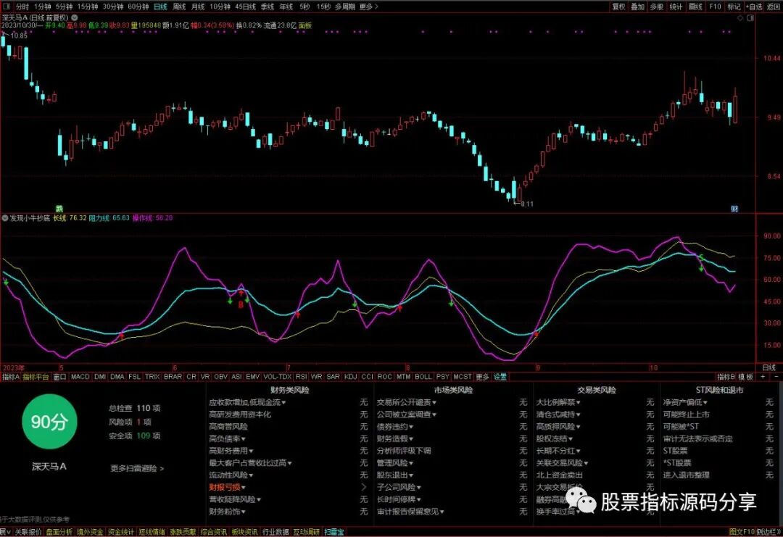783x537 pixels.
Task: Open the F10 company info
Action: pyautogui.click(x=715, y=7)
